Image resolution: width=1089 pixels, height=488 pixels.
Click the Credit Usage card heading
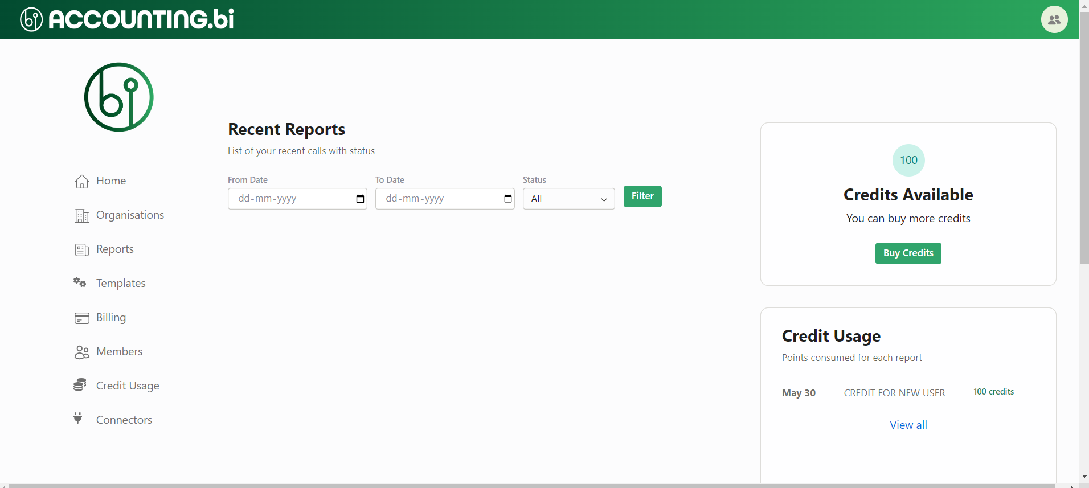coord(831,336)
